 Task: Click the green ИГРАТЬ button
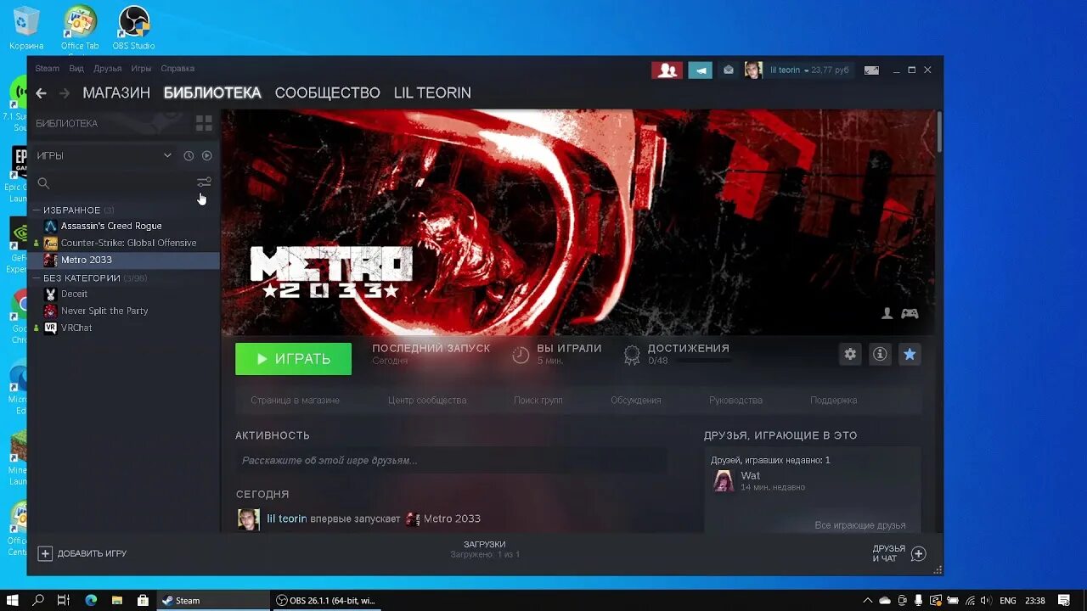tap(293, 359)
